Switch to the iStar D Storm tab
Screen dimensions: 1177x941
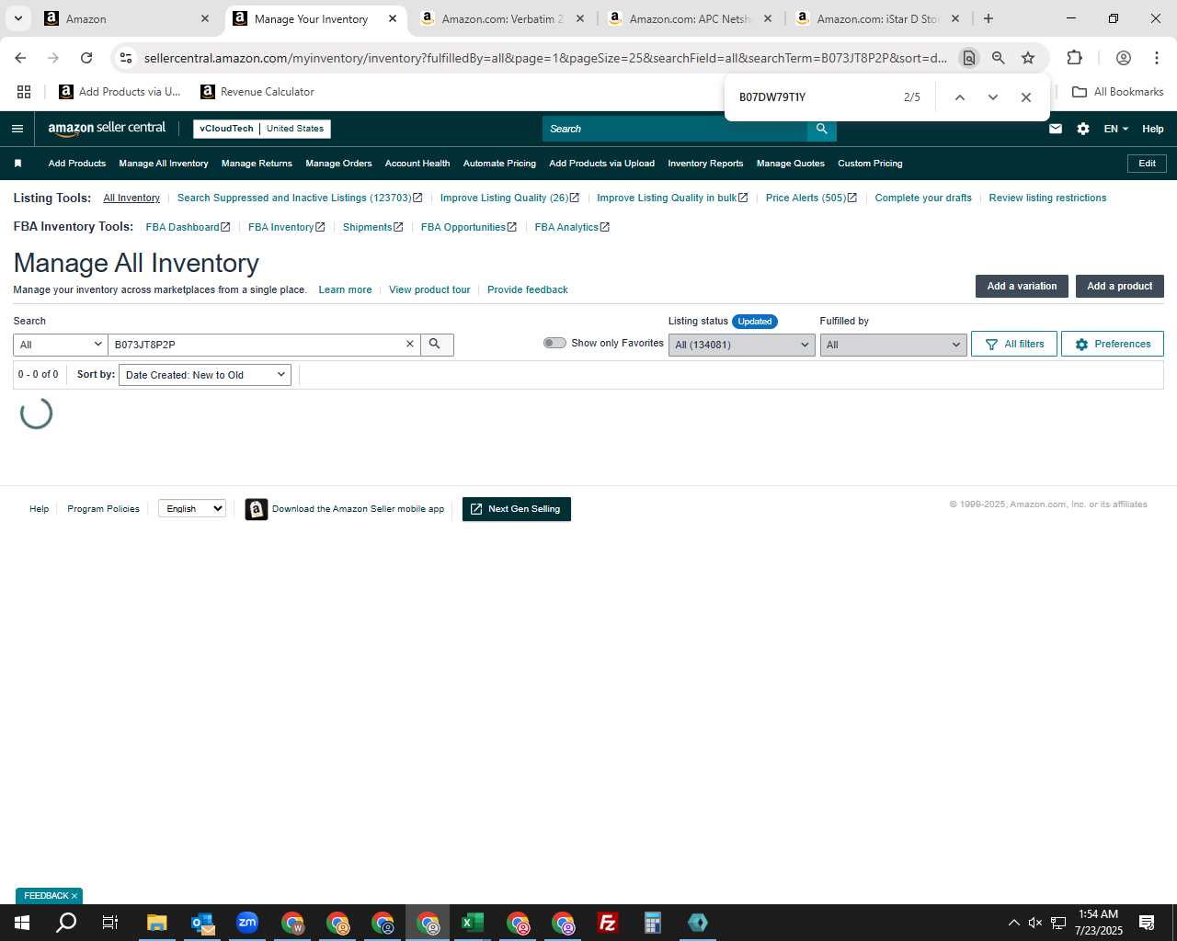tap(876, 18)
